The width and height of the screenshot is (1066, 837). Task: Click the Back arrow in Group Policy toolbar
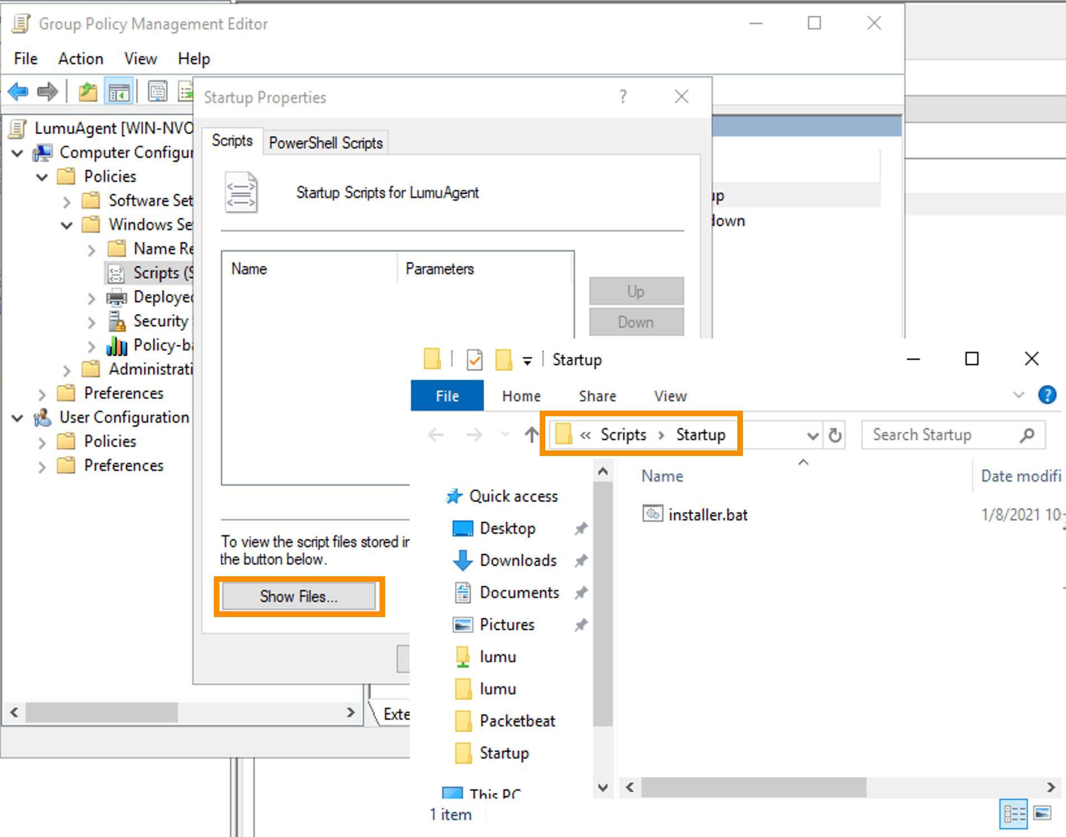[x=18, y=91]
